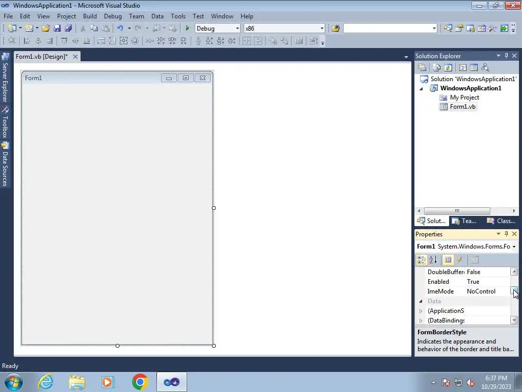Open Solution Explorer from the main toolbar
Image resolution: width=522 pixels, height=392 pixels.
coord(448,29)
